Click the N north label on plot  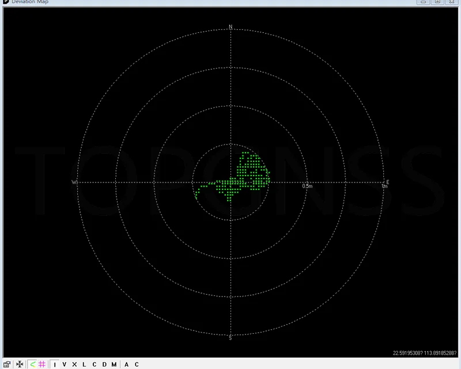(x=231, y=26)
